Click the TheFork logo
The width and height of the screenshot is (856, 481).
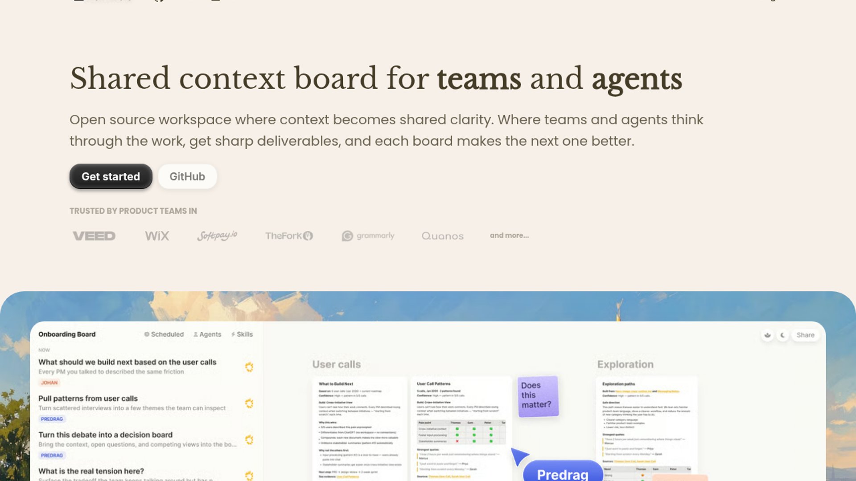[289, 236]
